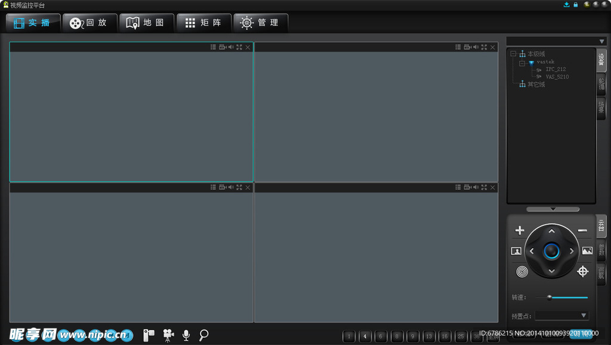
Task: Pan camera right with PTZ arrow
Action: pos(572,251)
